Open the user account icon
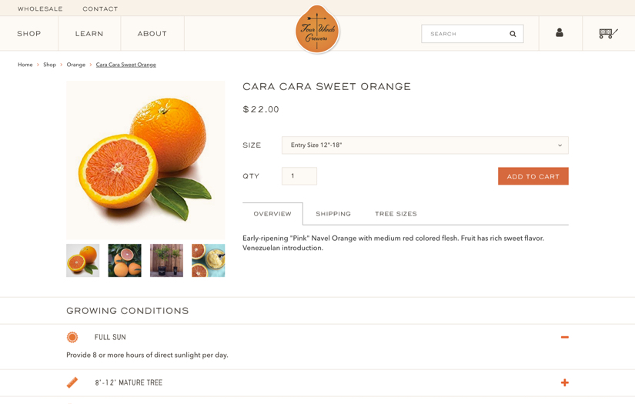 click(x=560, y=33)
